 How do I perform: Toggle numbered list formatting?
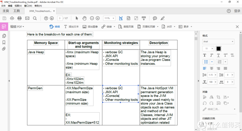[x=220, y=62]
